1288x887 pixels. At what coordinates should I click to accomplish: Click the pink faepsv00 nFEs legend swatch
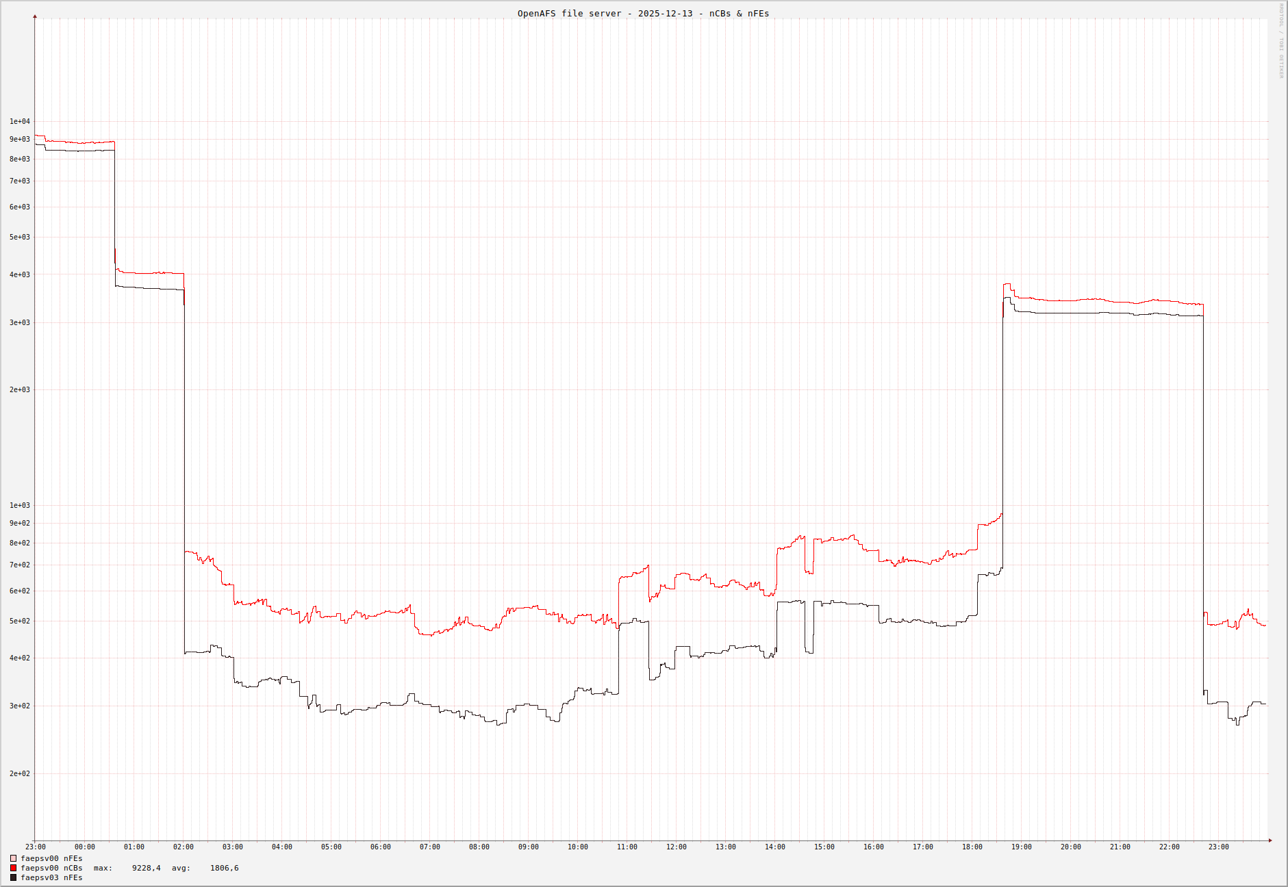(x=13, y=858)
